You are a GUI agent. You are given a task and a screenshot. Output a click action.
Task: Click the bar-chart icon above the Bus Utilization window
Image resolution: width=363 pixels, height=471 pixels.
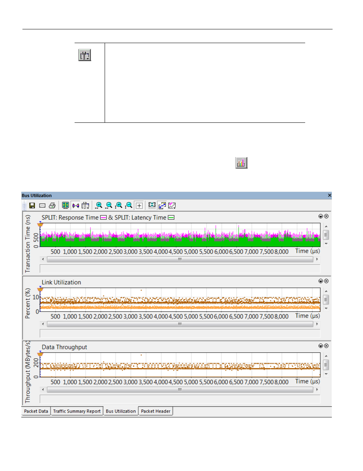pos(241,163)
